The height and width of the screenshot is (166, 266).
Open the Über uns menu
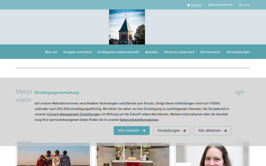click(51, 52)
